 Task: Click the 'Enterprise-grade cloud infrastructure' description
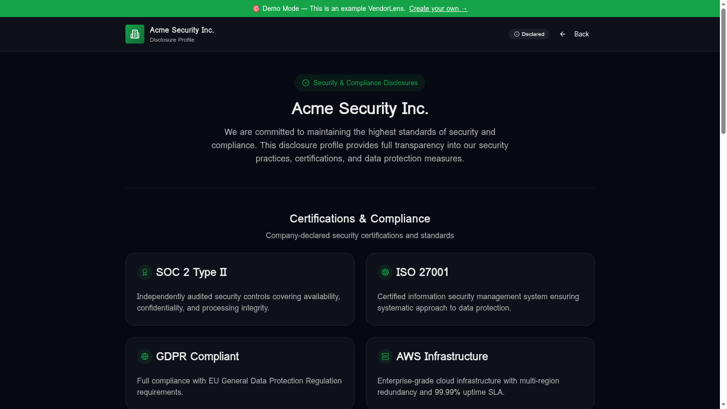(x=468, y=386)
